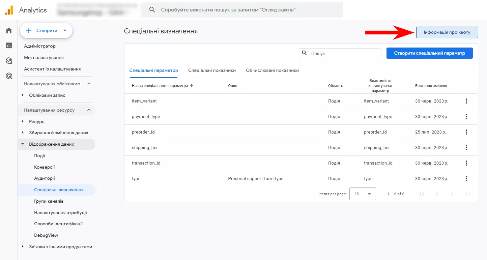
Task: Expand the Обліковий запис tree item
Action: tap(23, 95)
